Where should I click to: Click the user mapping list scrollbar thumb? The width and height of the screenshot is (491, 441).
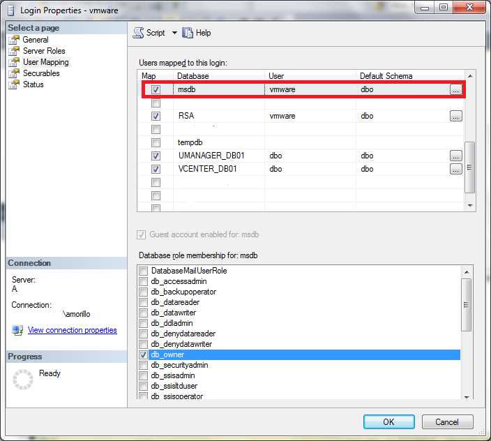(469, 167)
